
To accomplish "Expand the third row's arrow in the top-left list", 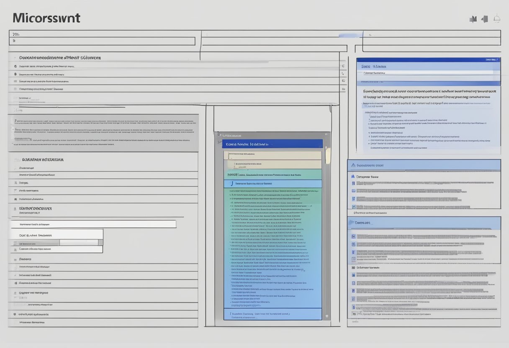I will point(343,81).
